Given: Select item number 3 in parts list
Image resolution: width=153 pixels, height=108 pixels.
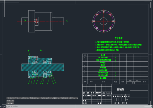Looking at the screenshot, I should coord(85,73).
